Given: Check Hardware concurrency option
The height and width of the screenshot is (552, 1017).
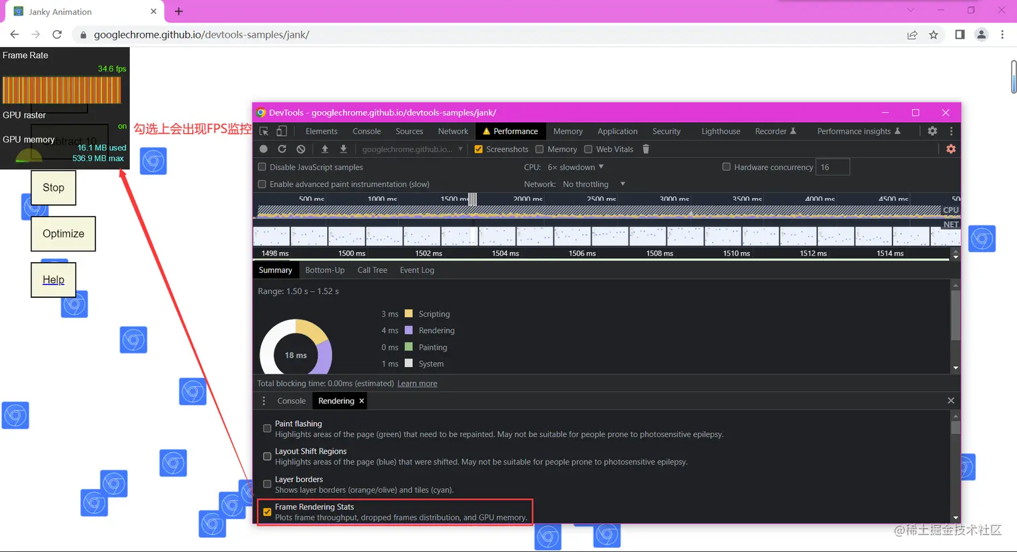Looking at the screenshot, I should 726,167.
